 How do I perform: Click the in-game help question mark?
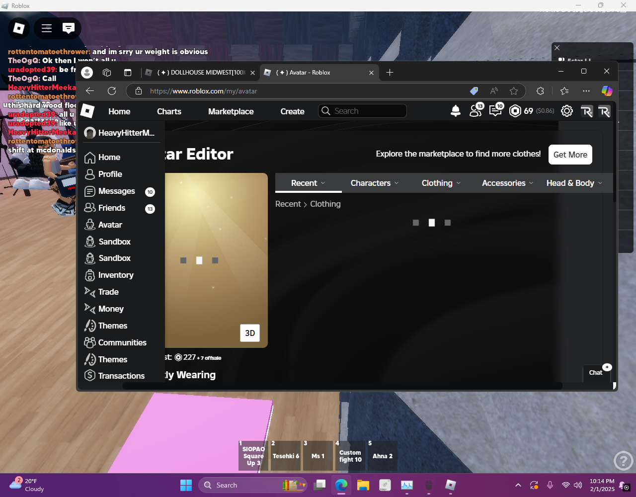coord(623,461)
